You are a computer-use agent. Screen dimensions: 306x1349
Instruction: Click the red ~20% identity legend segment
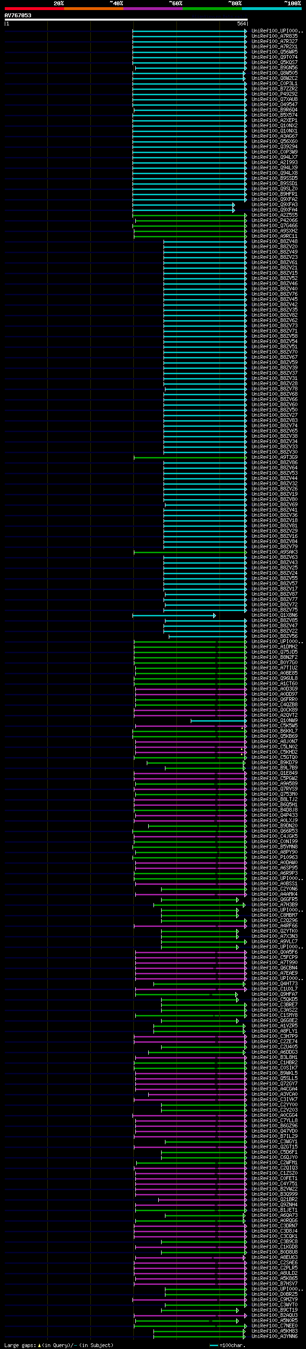(x=34, y=9)
